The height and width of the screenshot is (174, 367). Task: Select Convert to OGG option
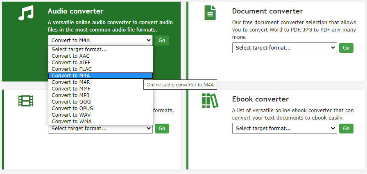click(x=100, y=102)
